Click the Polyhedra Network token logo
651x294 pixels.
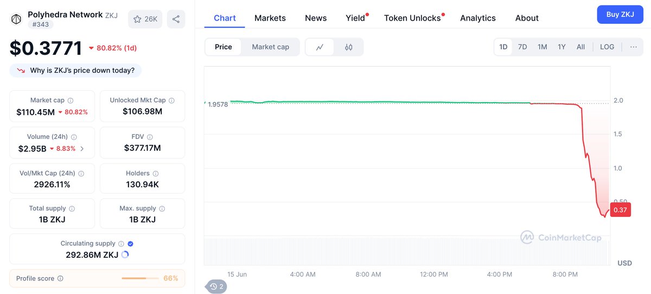[x=16, y=19]
